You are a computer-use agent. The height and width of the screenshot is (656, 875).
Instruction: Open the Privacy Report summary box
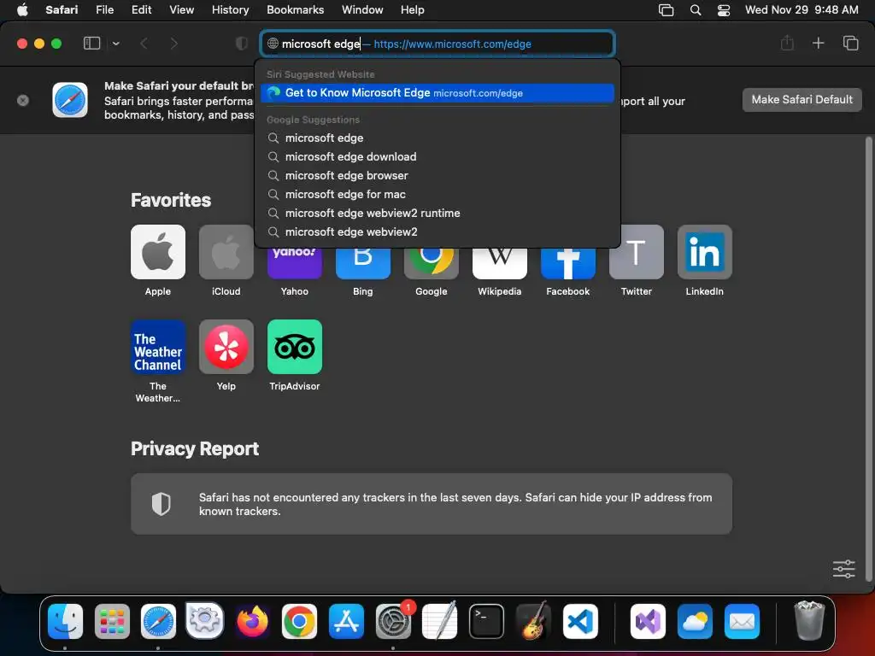pyautogui.click(x=432, y=504)
